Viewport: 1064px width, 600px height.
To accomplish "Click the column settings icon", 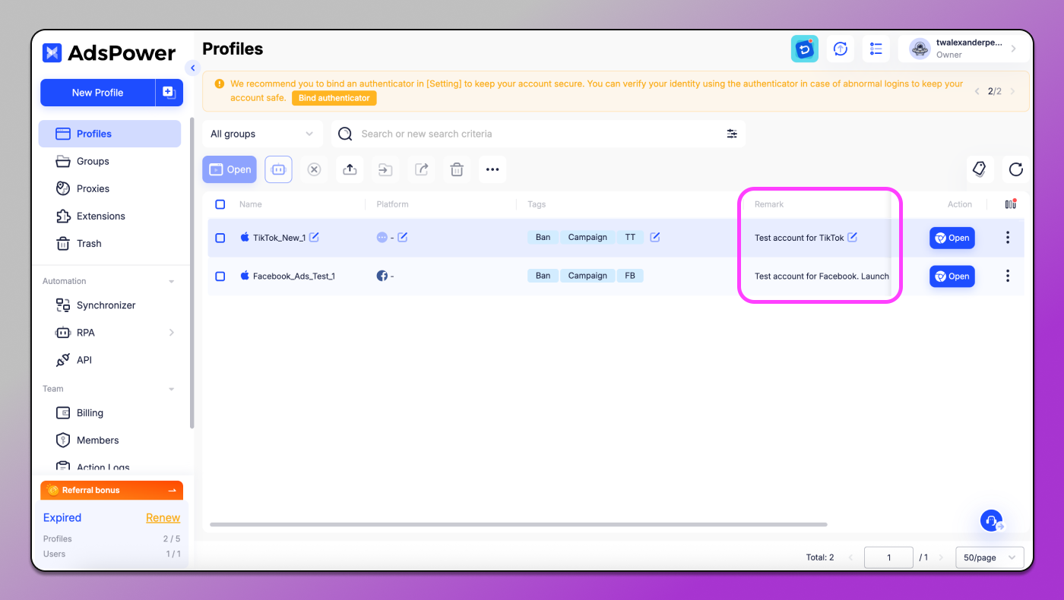I will pyautogui.click(x=1010, y=204).
